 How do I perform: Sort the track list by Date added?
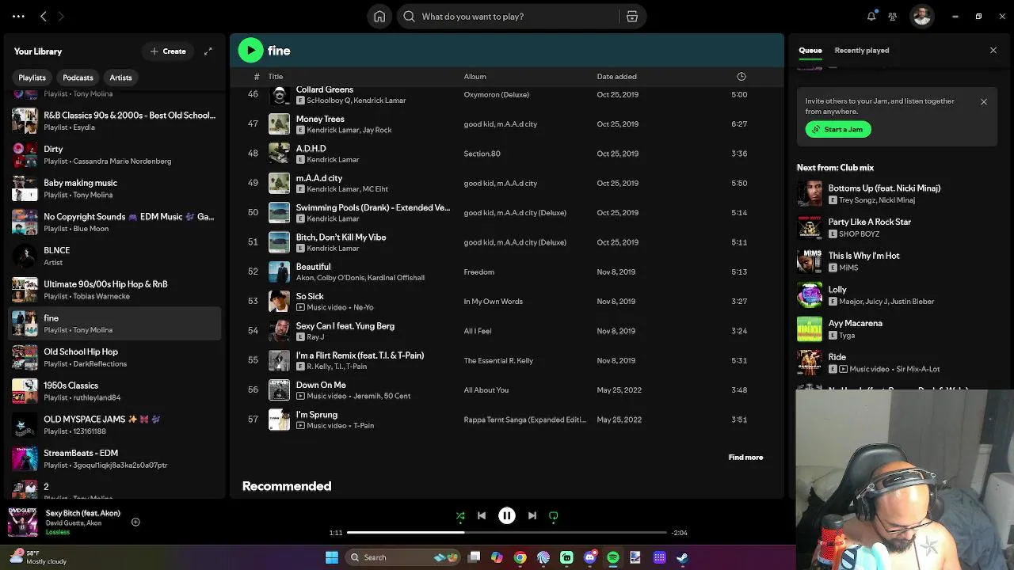pyautogui.click(x=616, y=77)
